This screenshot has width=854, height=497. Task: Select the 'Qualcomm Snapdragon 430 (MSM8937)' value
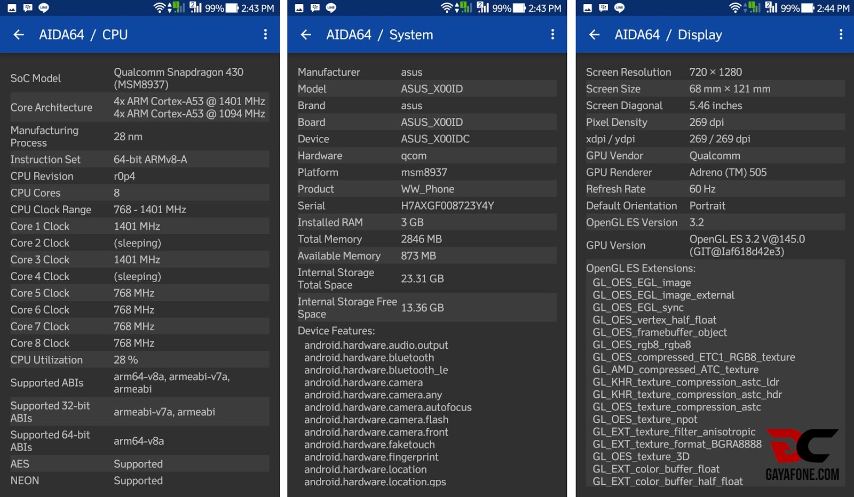178,78
